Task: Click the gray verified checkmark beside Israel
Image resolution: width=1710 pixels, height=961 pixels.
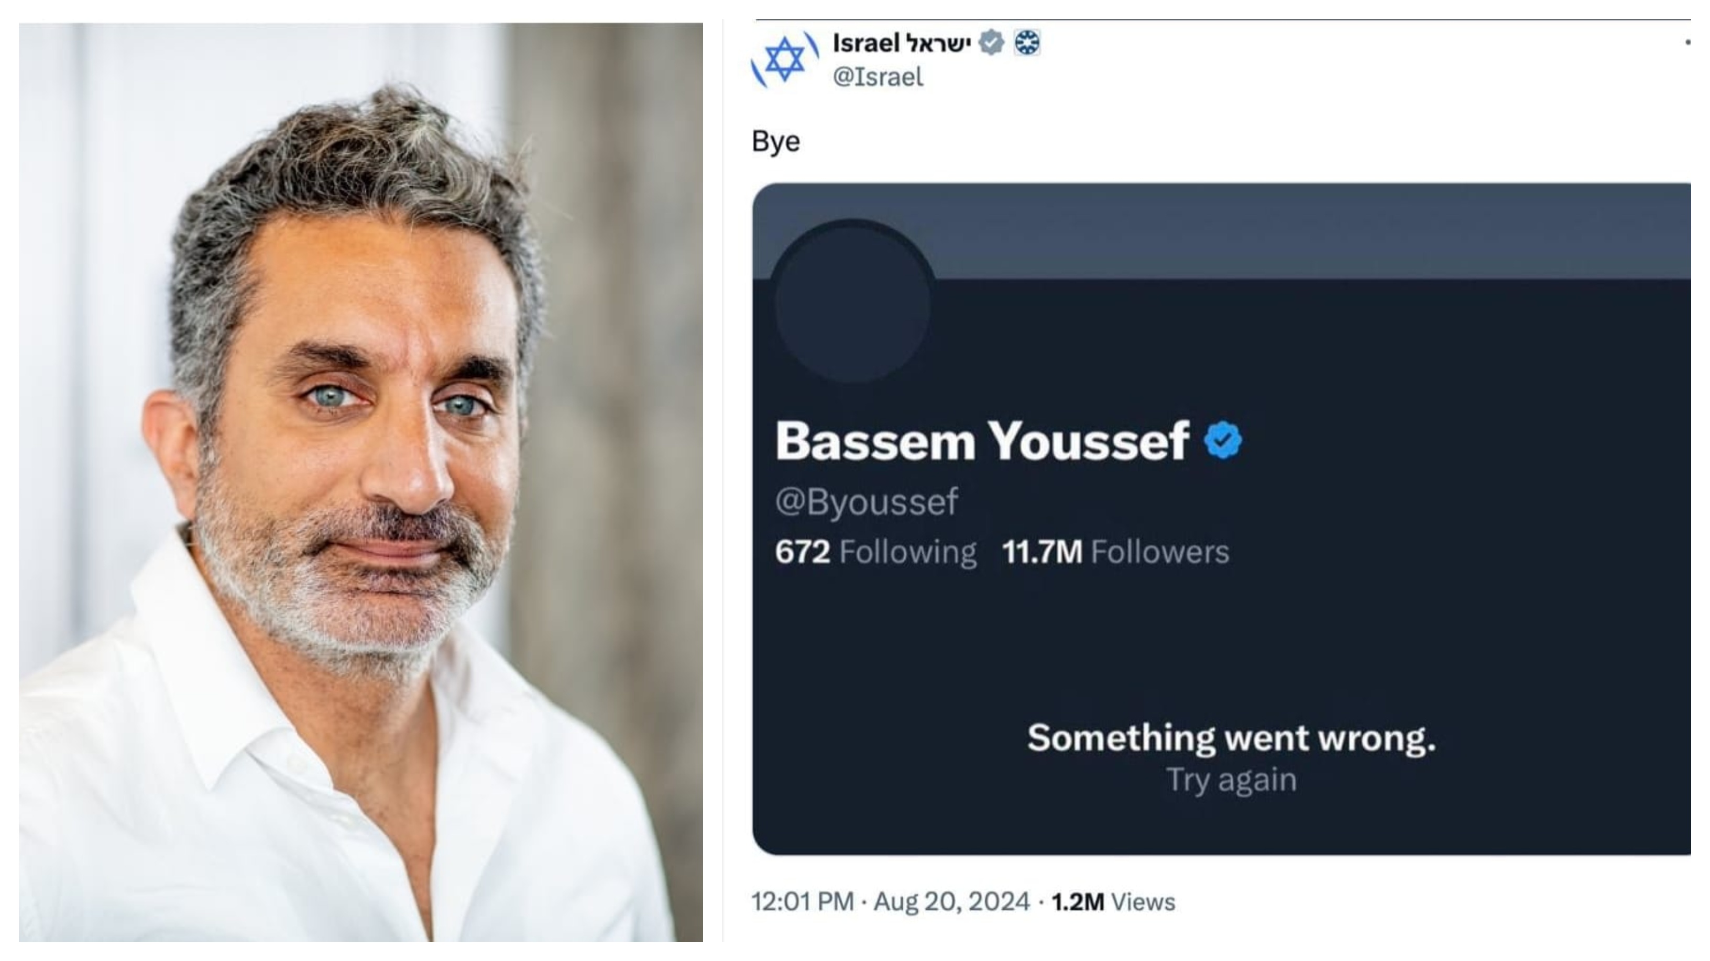Action: (x=991, y=43)
